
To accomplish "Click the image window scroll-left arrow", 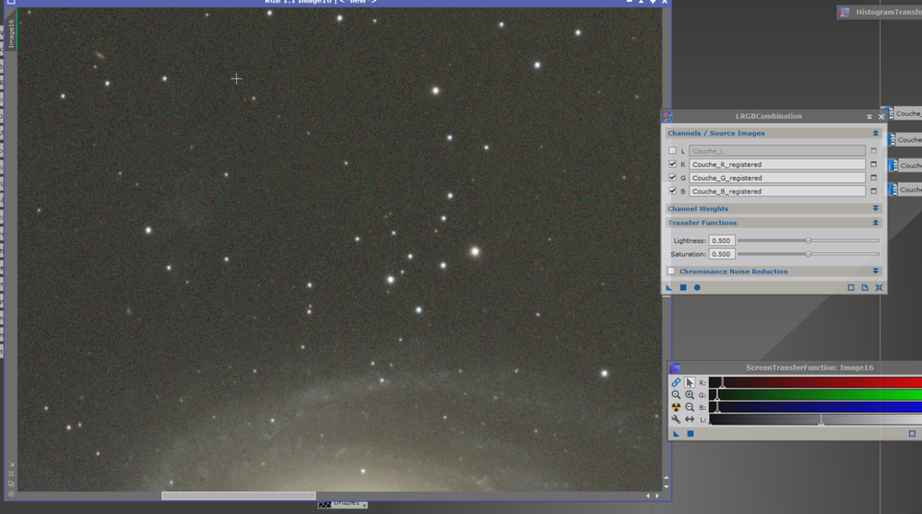I will tap(648, 496).
